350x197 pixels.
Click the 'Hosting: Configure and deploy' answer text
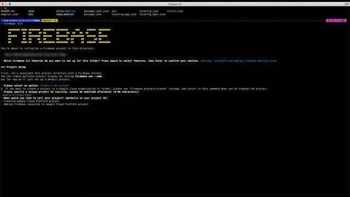(x=238, y=61)
